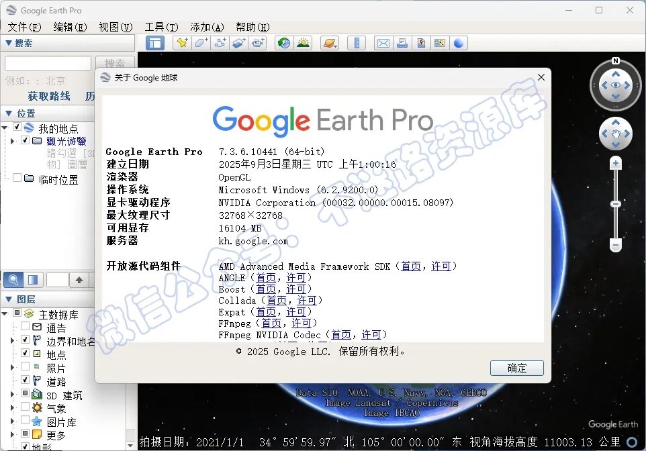Enable the 通告 layer checkbox

tap(25, 326)
